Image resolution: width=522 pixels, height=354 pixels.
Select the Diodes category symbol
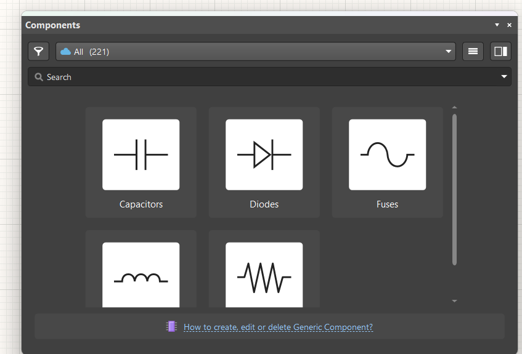tap(264, 155)
